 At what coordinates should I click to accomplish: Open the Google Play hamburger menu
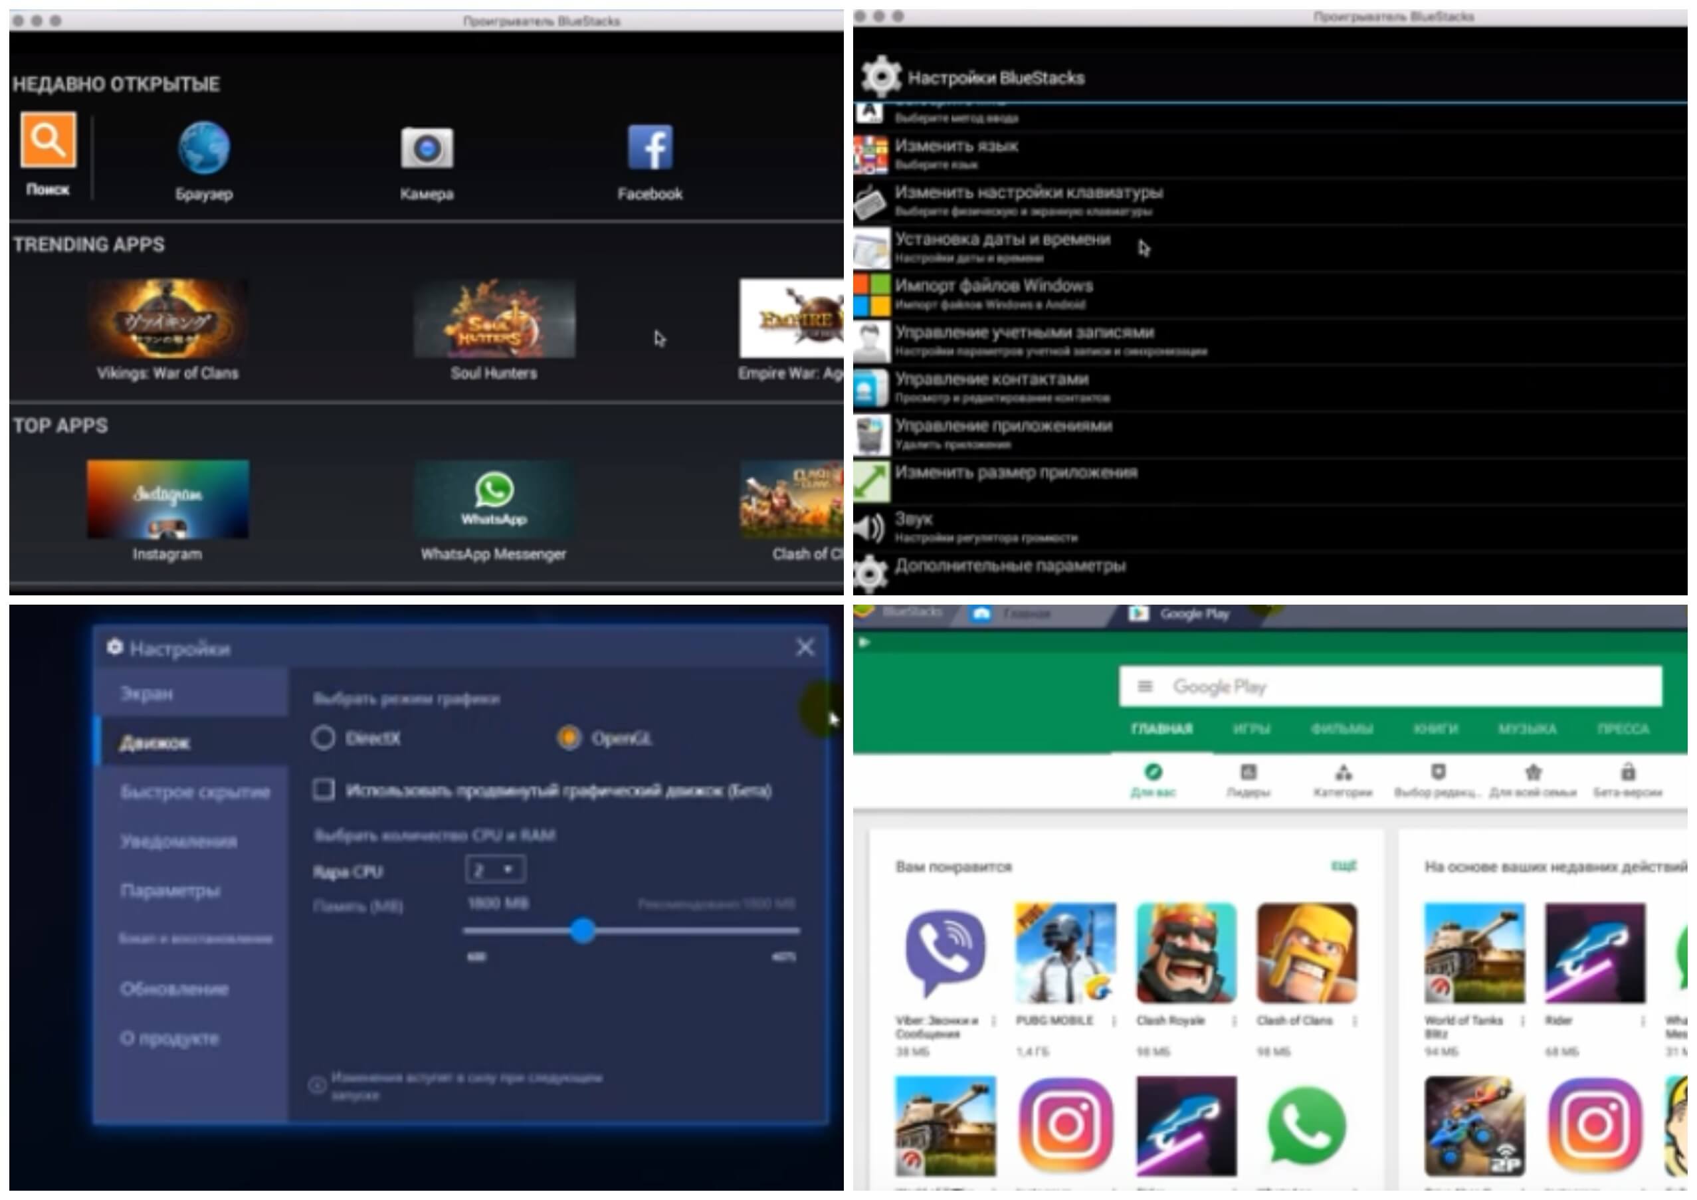[1145, 686]
